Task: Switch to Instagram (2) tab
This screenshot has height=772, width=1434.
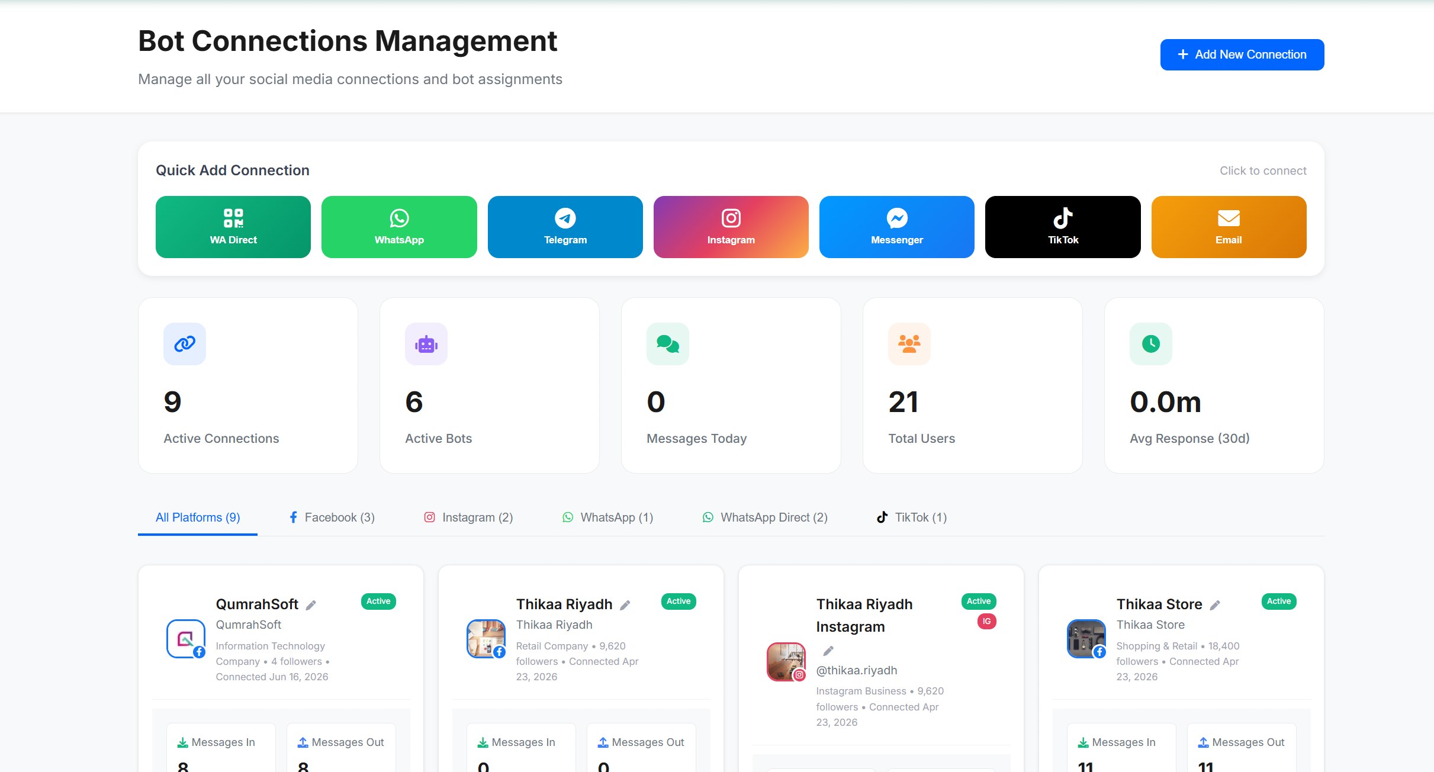Action: click(x=468, y=517)
